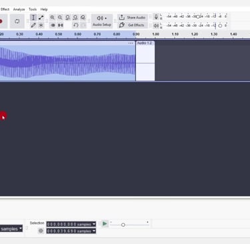Adjust the recording level slider knob
The height and width of the screenshot is (244, 250).
pos(198,17)
